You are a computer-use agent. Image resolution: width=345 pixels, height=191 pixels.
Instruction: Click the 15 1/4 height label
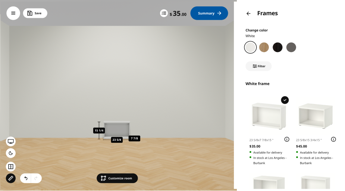click(x=99, y=130)
